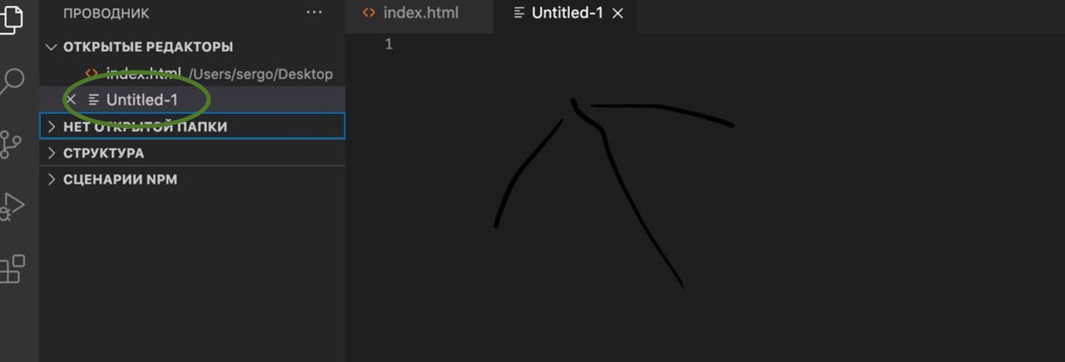This screenshot has height=362, width=1065.
Task: Close Untitled-1 from the open editors list
Action: tap(71, 100)
